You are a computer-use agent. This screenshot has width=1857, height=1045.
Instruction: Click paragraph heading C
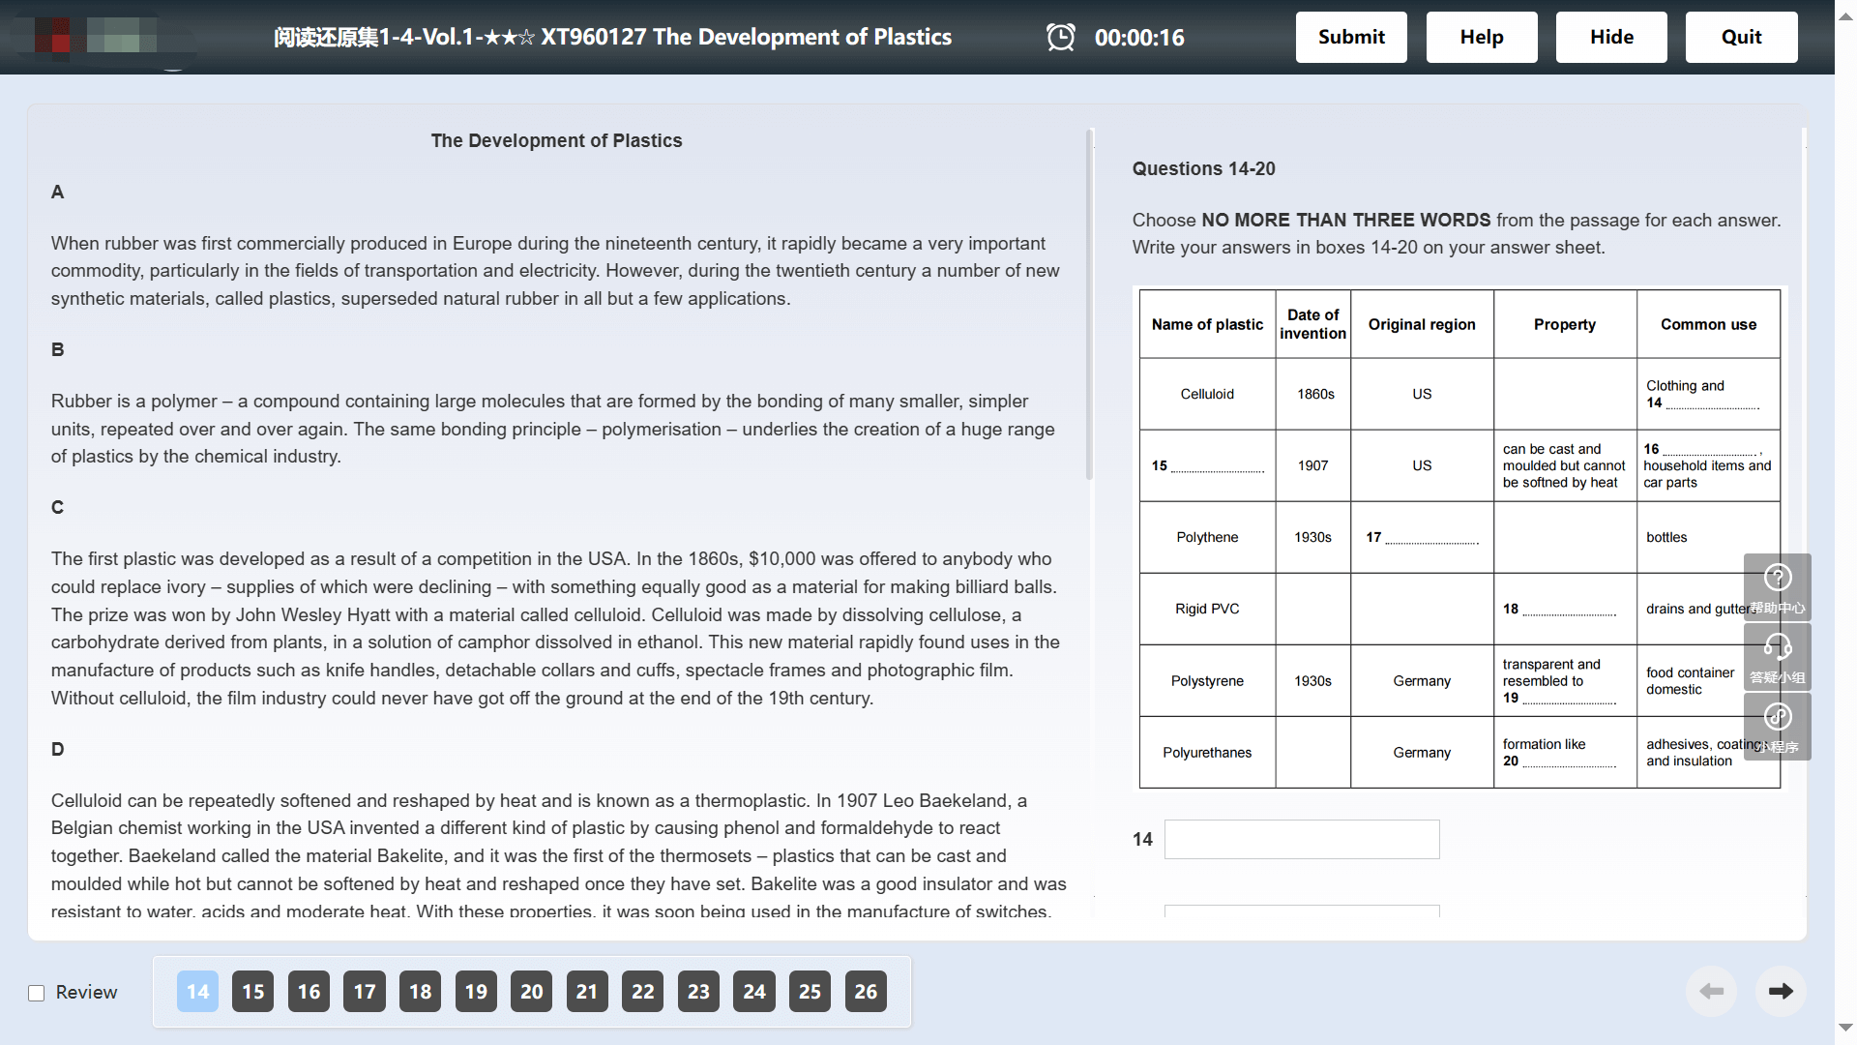58,507
